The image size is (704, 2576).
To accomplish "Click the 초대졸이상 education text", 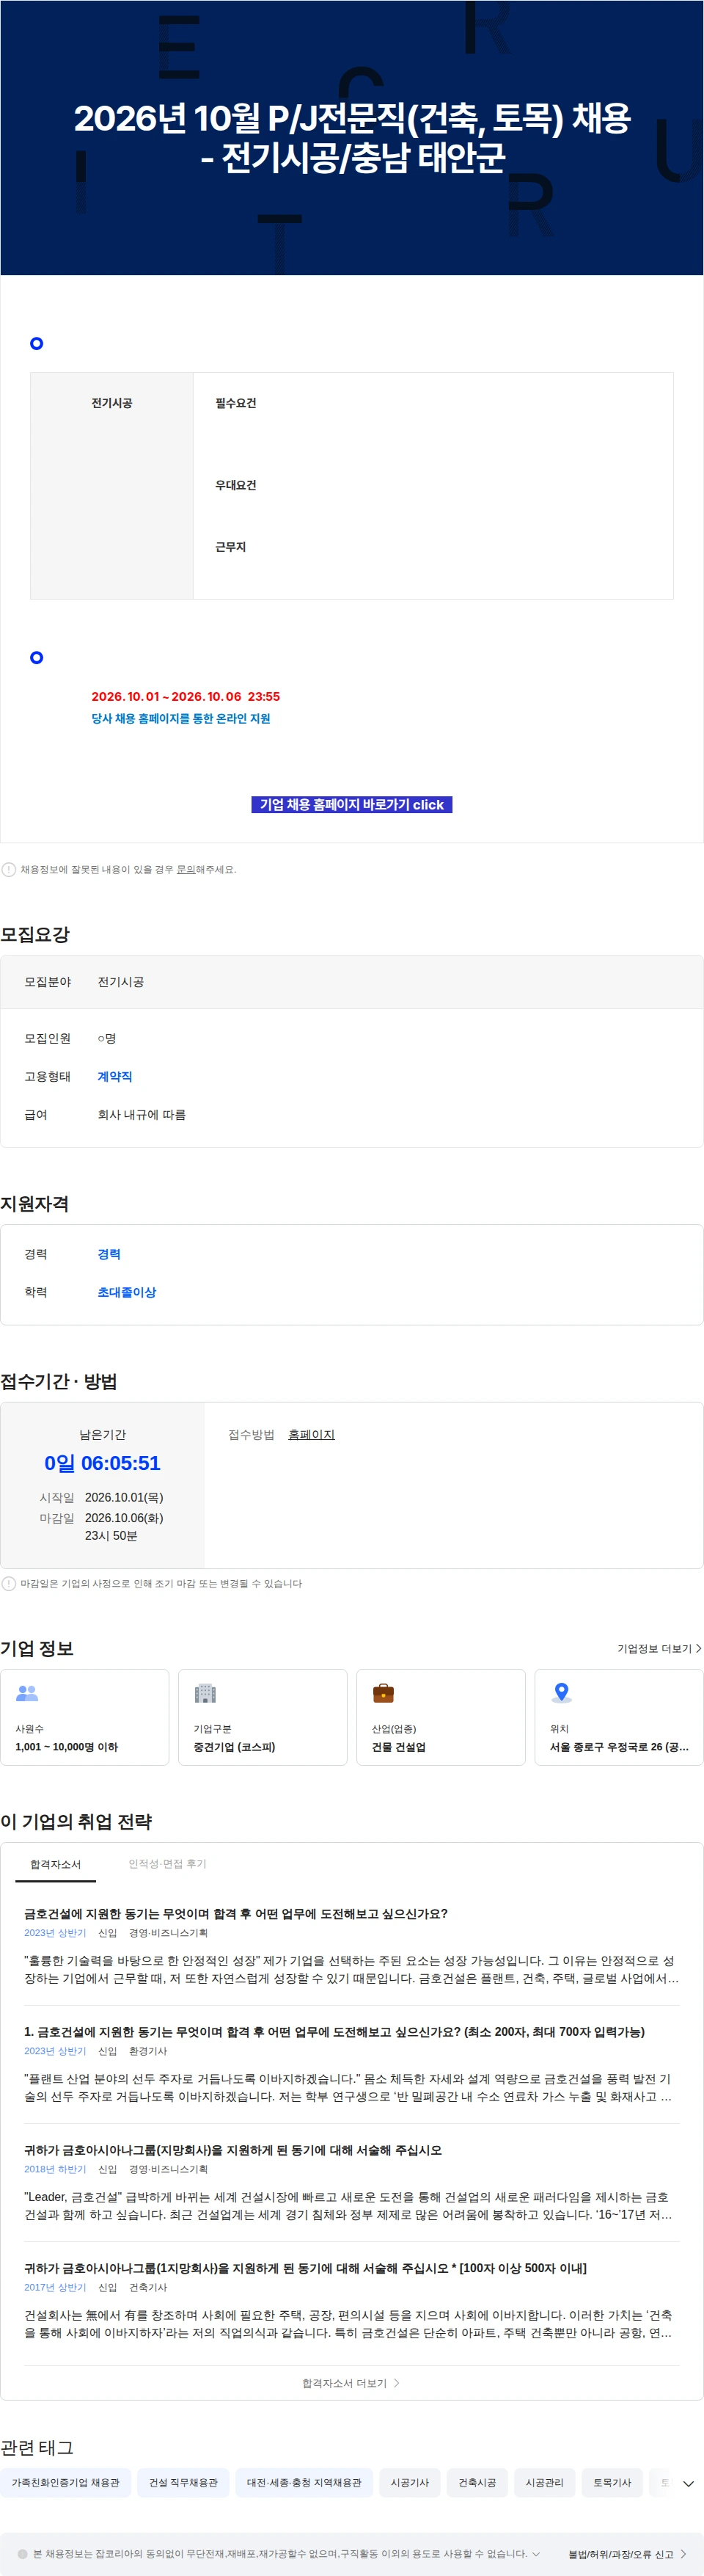I will (127, 1292).
